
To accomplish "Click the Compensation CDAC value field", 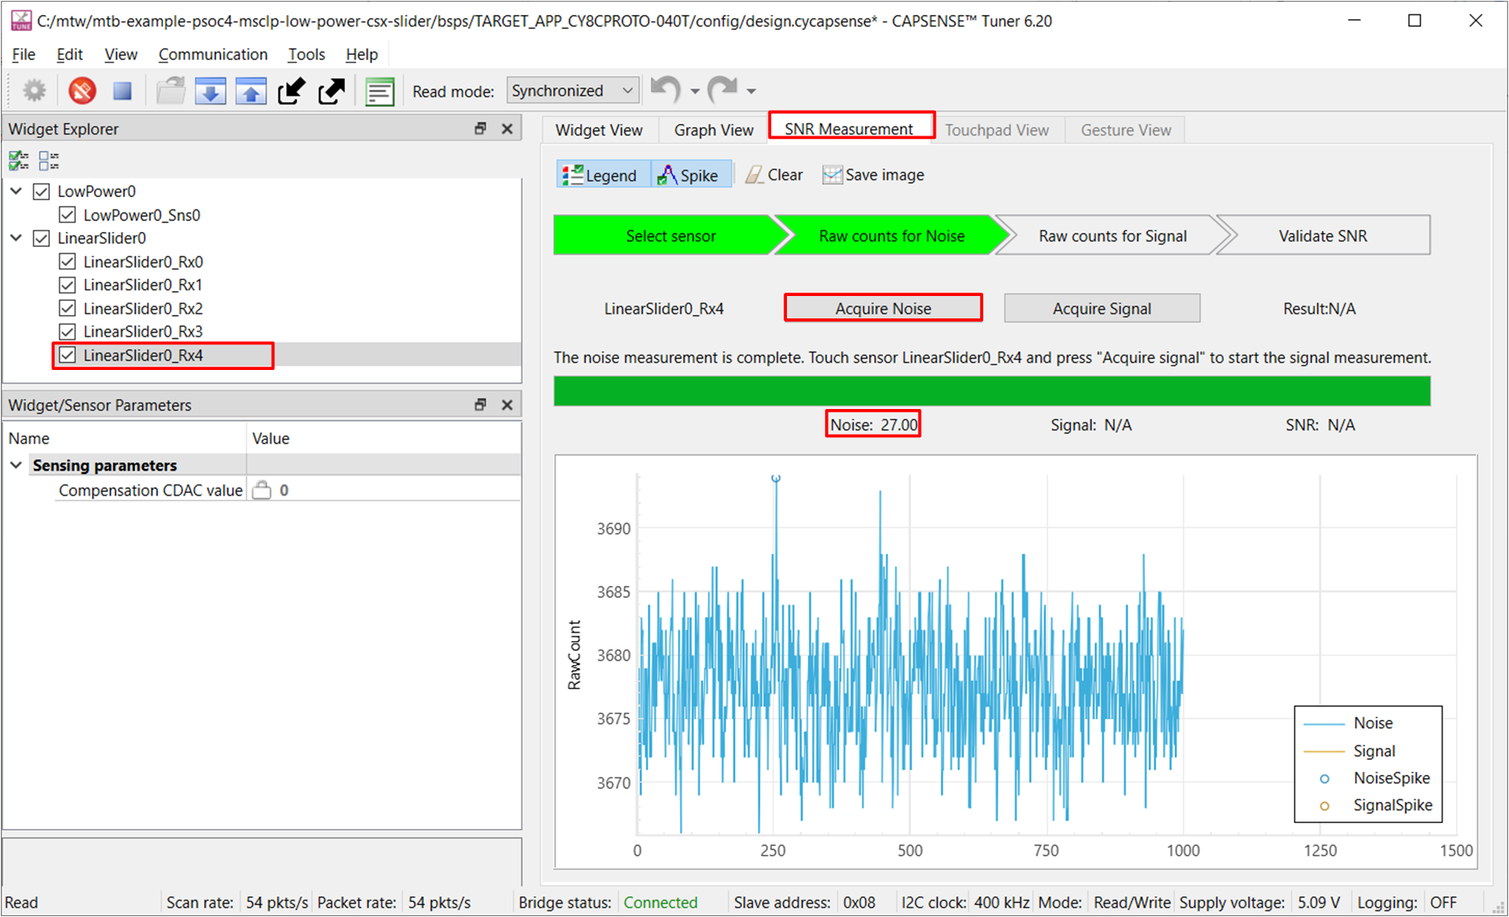I will pyautogui.click(x=384, y=490).
